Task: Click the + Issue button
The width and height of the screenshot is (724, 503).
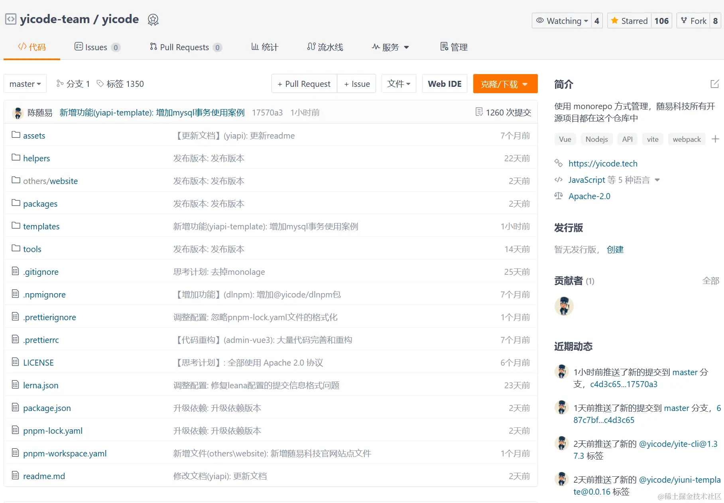Action: 357,84
